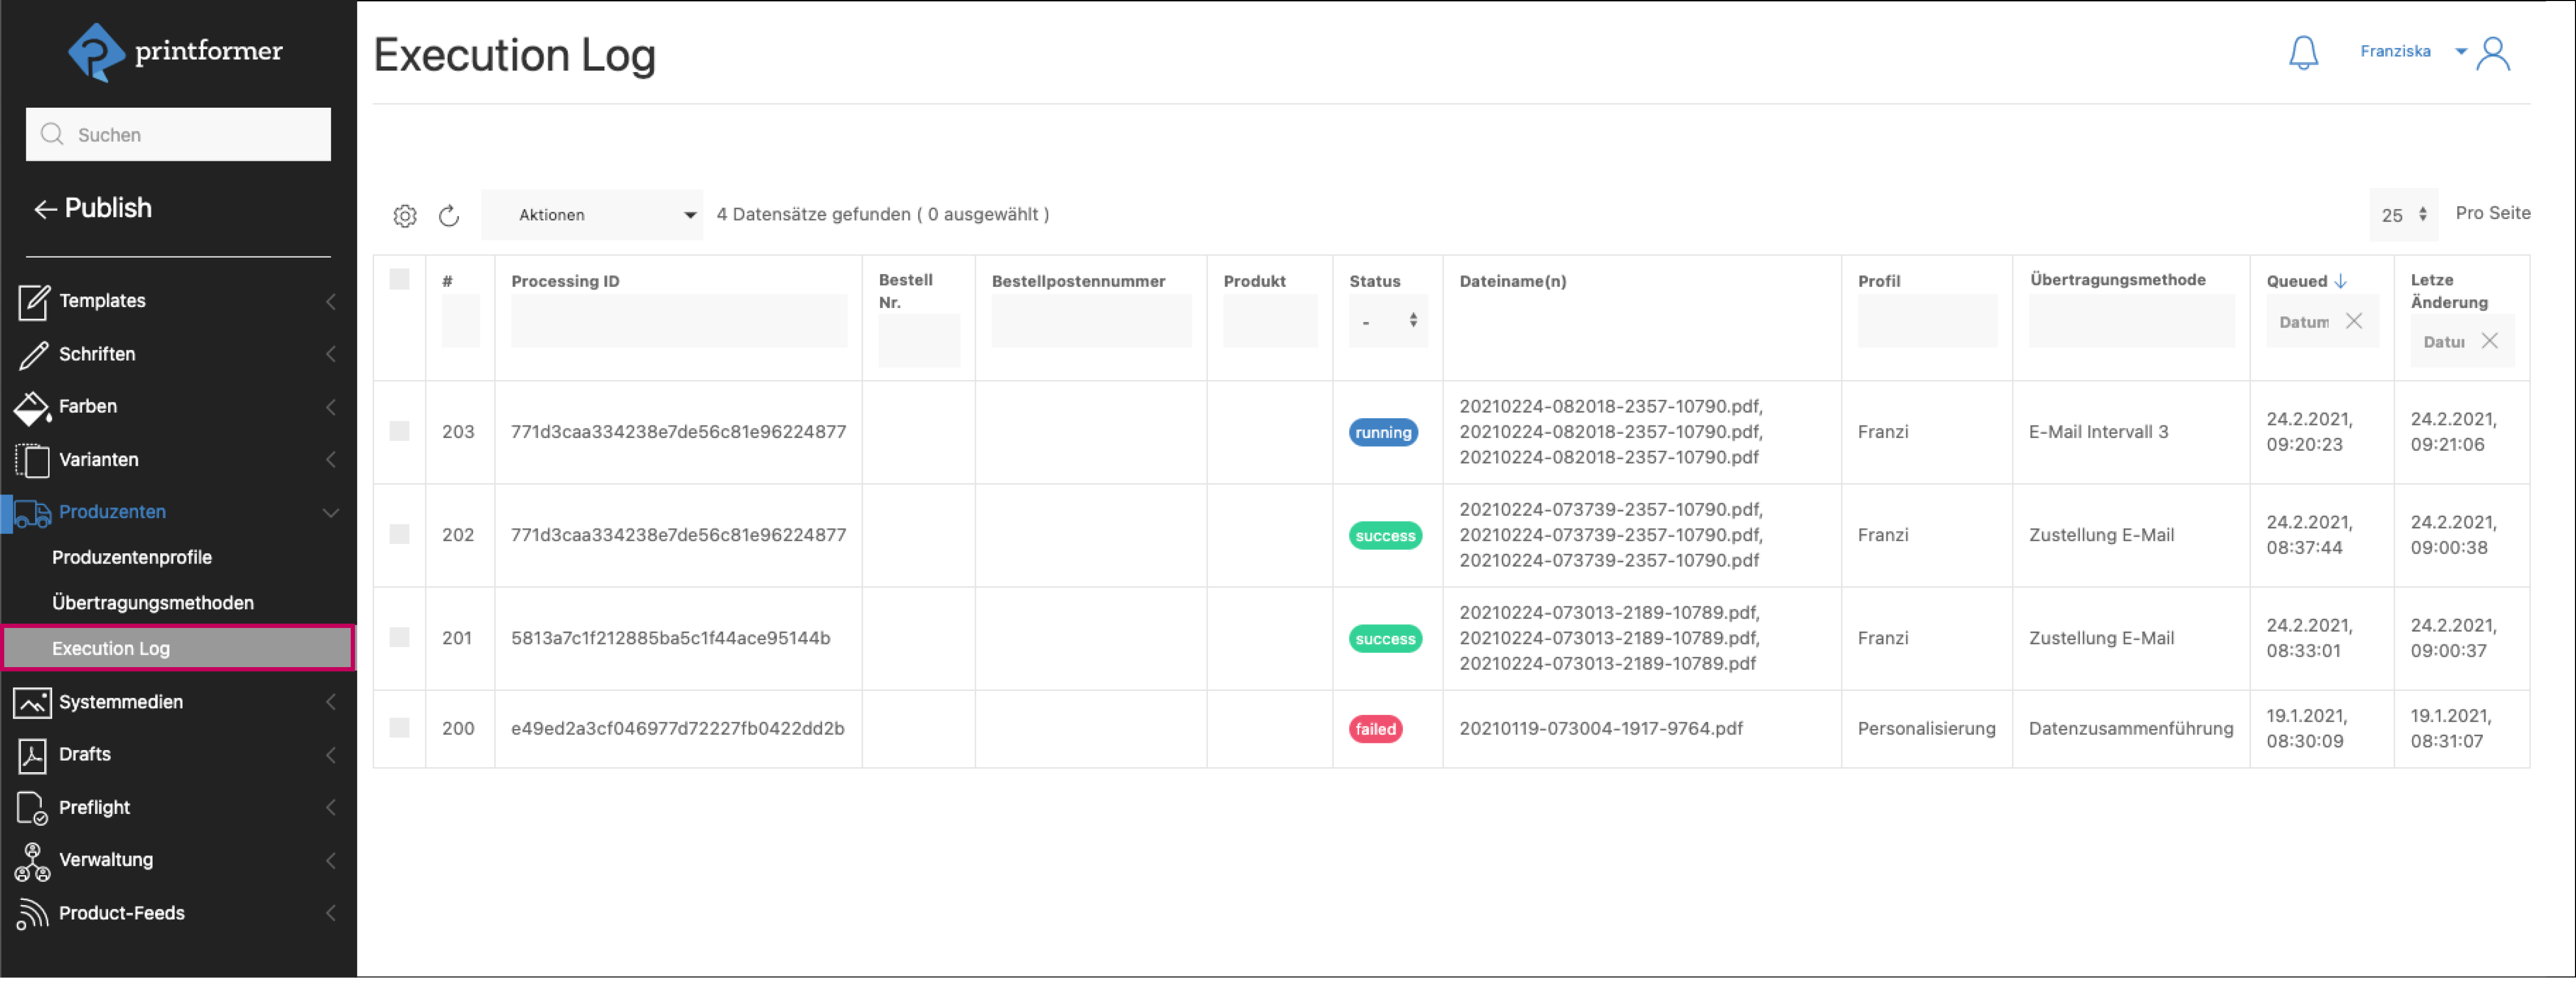The width and height of the screenshot is (2576, 1004).
Task: Open the Aktionen dropdown
Action: click(591, 215)
